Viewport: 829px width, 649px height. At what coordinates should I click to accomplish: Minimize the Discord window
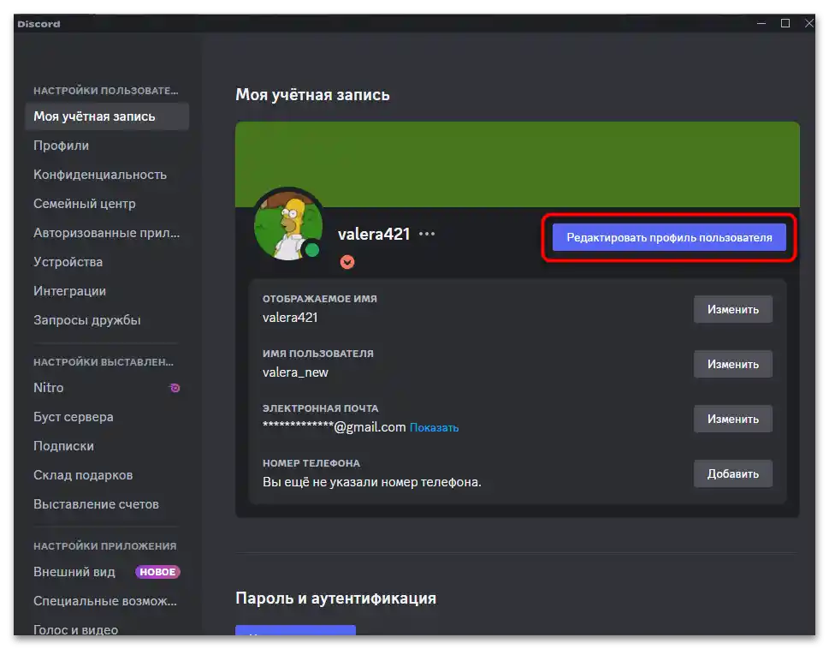[761, 23]
